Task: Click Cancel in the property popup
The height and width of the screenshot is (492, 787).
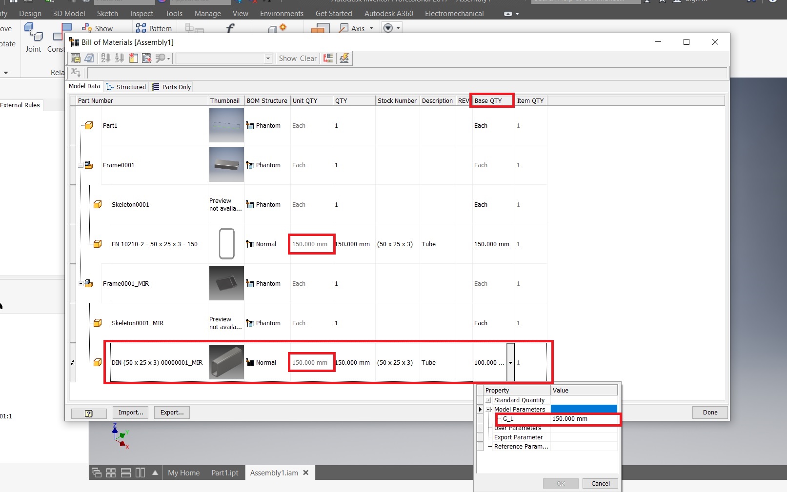Action: (x=600, y=483)
